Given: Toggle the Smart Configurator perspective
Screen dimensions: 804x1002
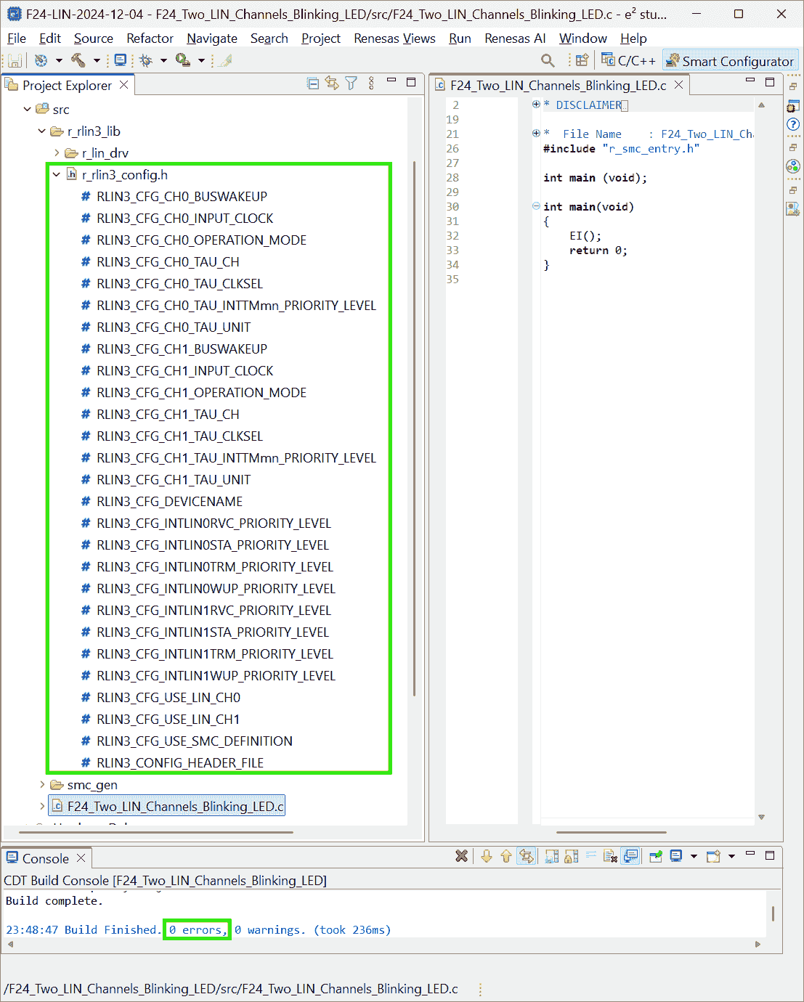Looking at the screenshot, I should 730,61.
